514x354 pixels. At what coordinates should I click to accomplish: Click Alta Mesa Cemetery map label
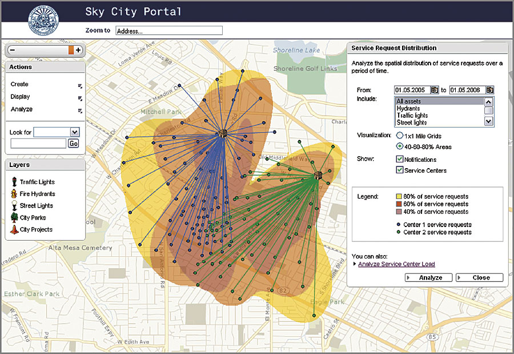(x=81, y=248)
